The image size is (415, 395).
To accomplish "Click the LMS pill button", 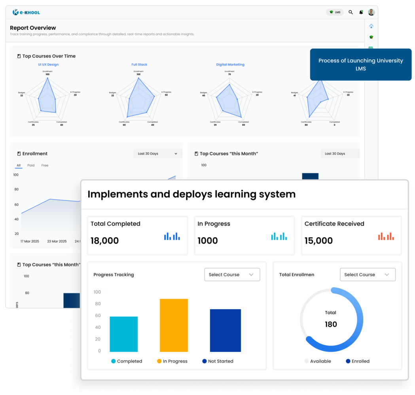I will (x=335, y=12).
